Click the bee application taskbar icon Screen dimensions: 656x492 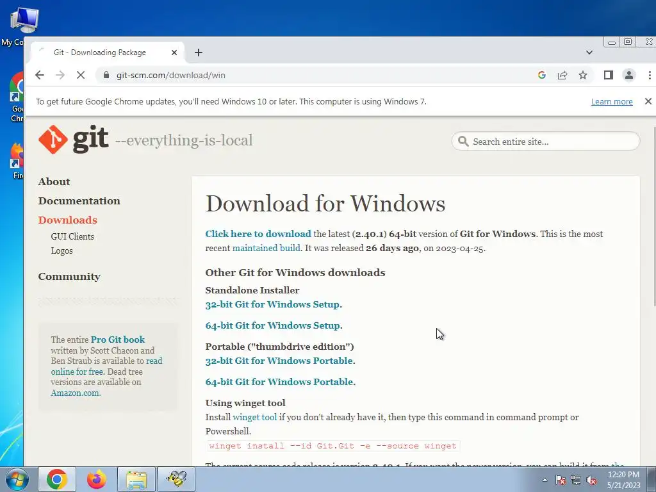(x=176, y=479)
